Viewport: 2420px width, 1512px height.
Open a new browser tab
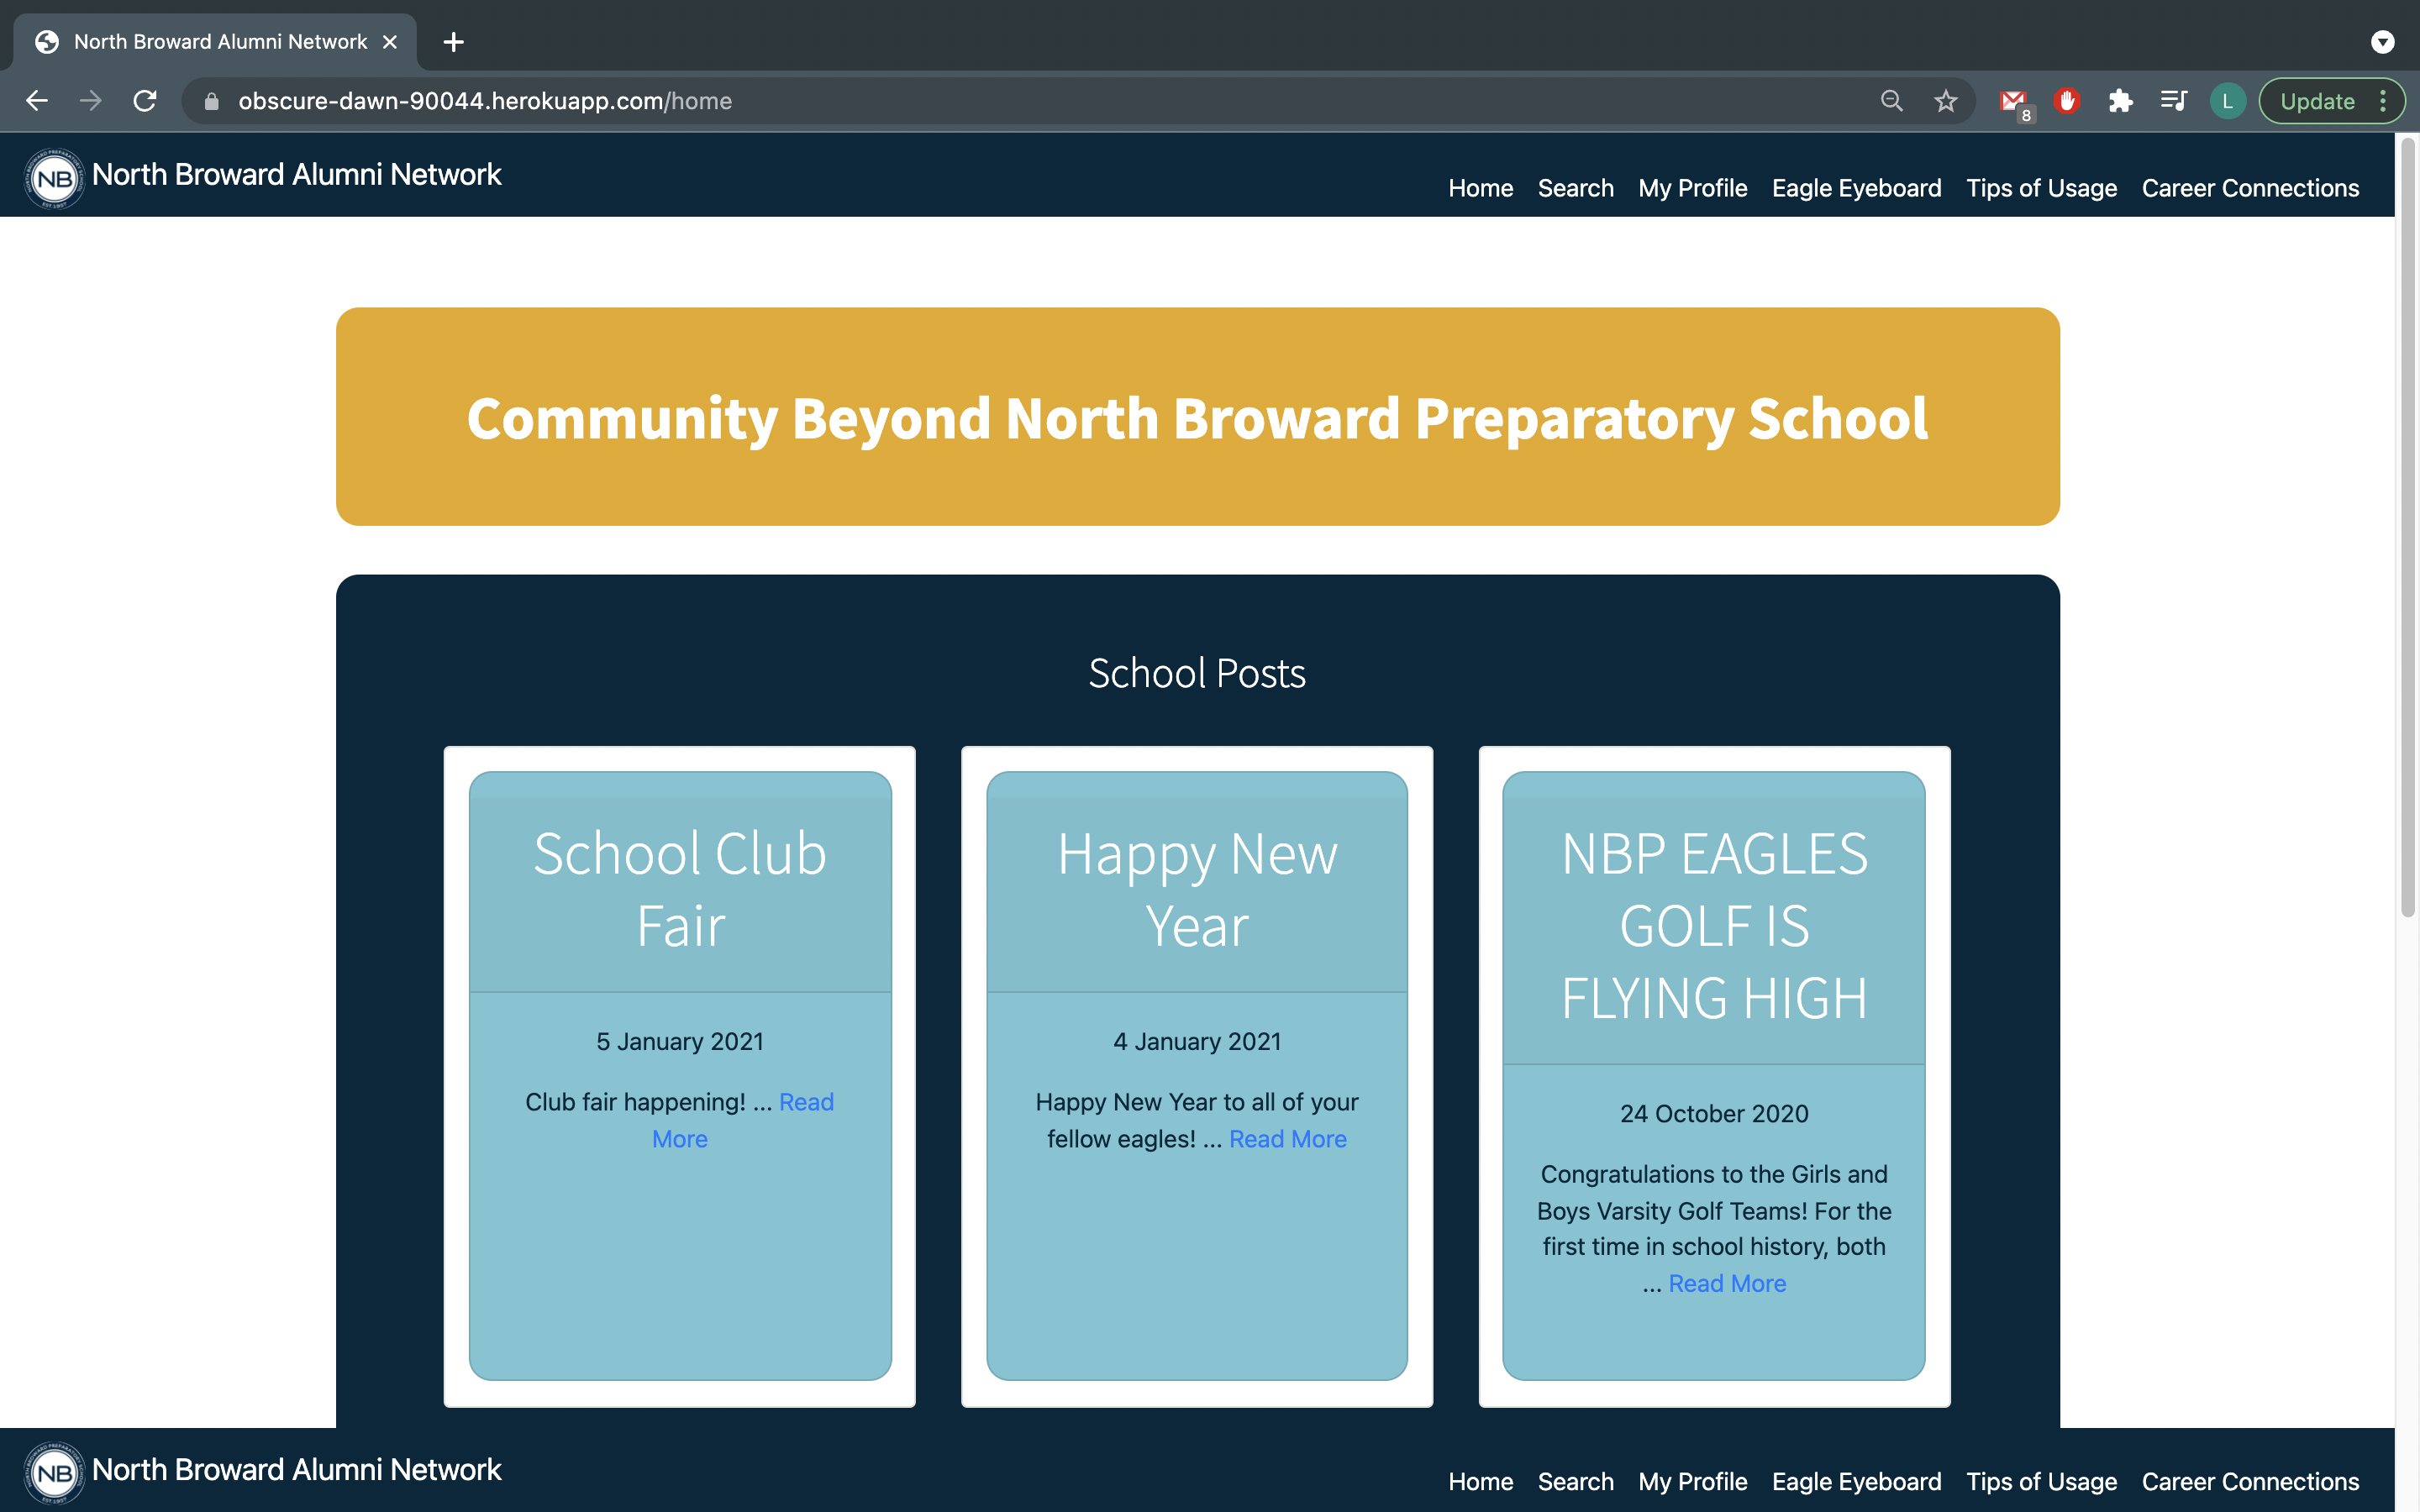[x=454, y=42]
